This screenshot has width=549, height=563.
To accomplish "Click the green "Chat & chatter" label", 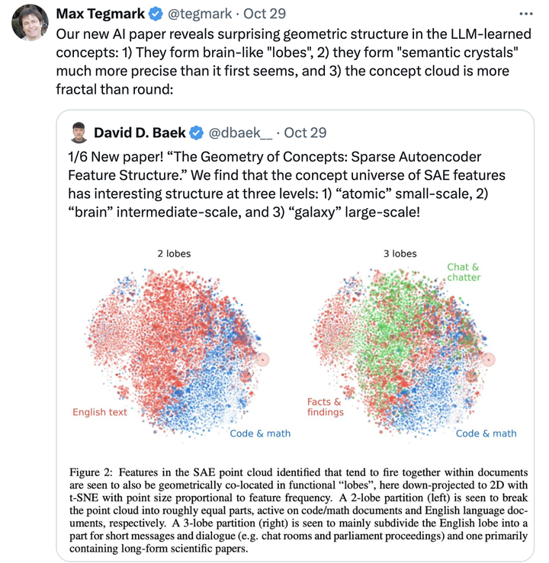I will (x=464, y=272).
